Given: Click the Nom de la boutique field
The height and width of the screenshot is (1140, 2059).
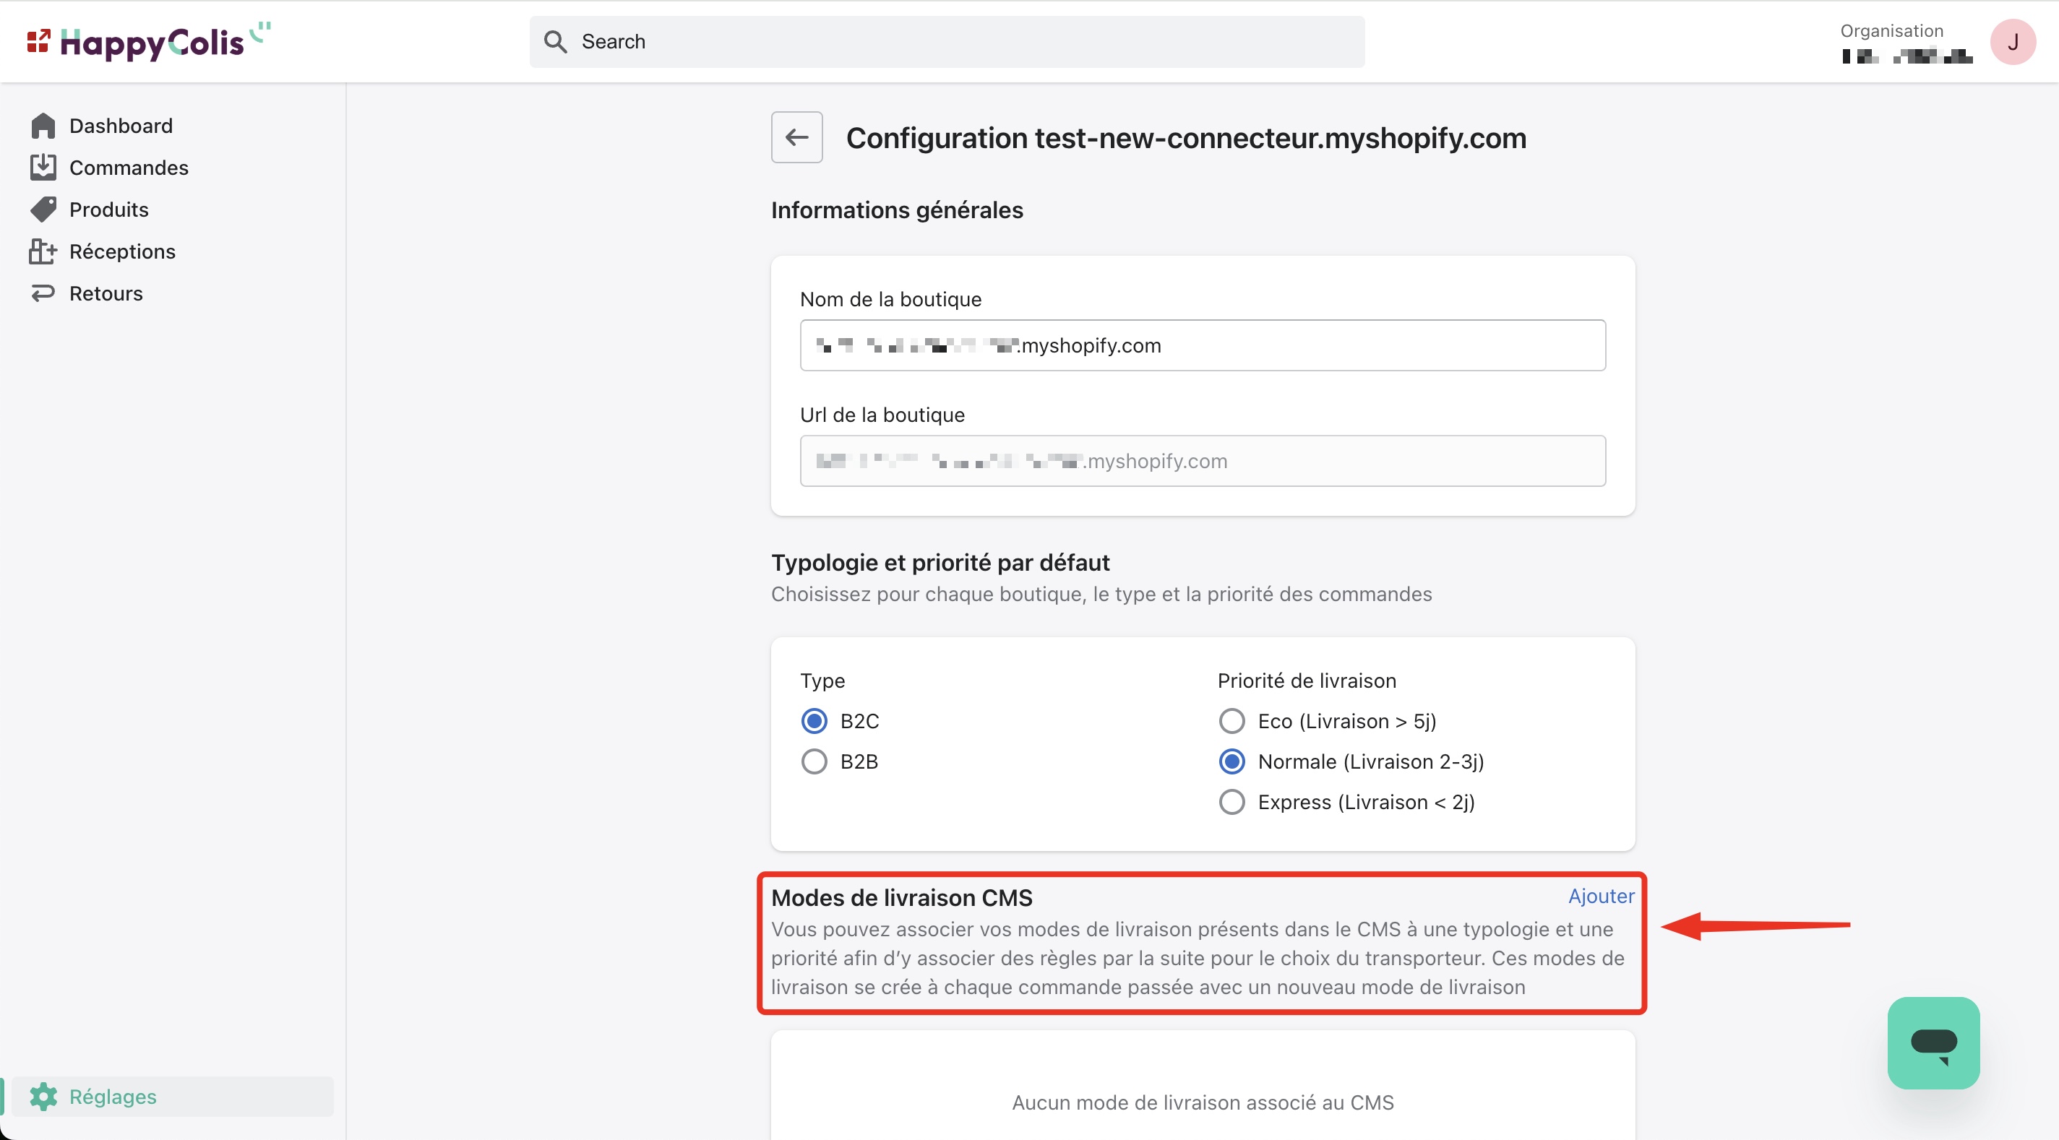Looking at the screenshot, I should [1202, 345].
